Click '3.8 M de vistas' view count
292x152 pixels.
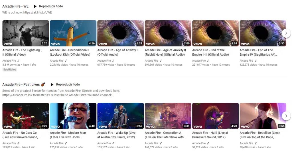click(11, 65)
